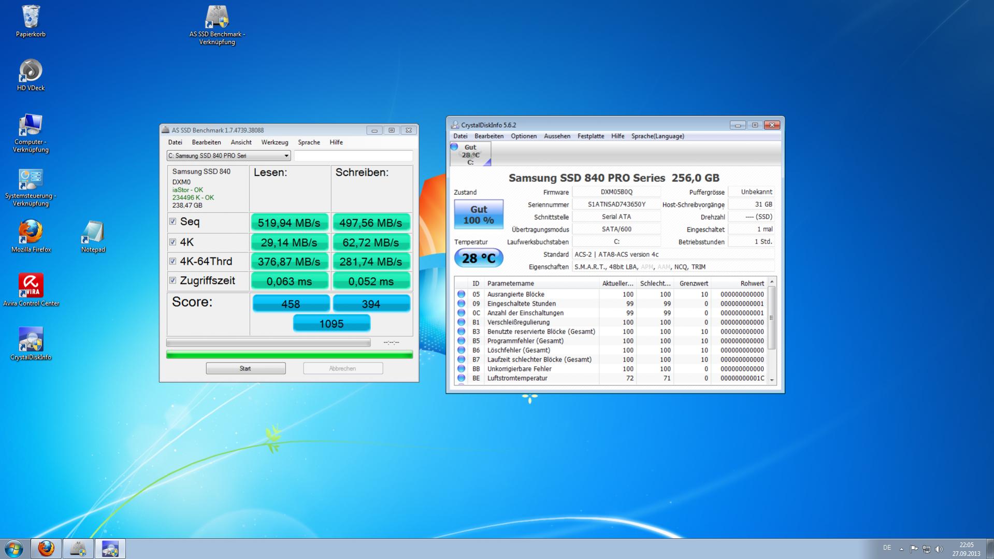The height and width of the screenshot is (559, 994).
Task: Click status orb for Luftstromtemperatur row
Action: [461, 378]
